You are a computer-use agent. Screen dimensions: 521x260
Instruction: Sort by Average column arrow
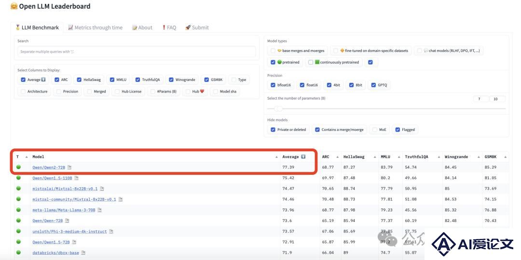coord(303,156)
